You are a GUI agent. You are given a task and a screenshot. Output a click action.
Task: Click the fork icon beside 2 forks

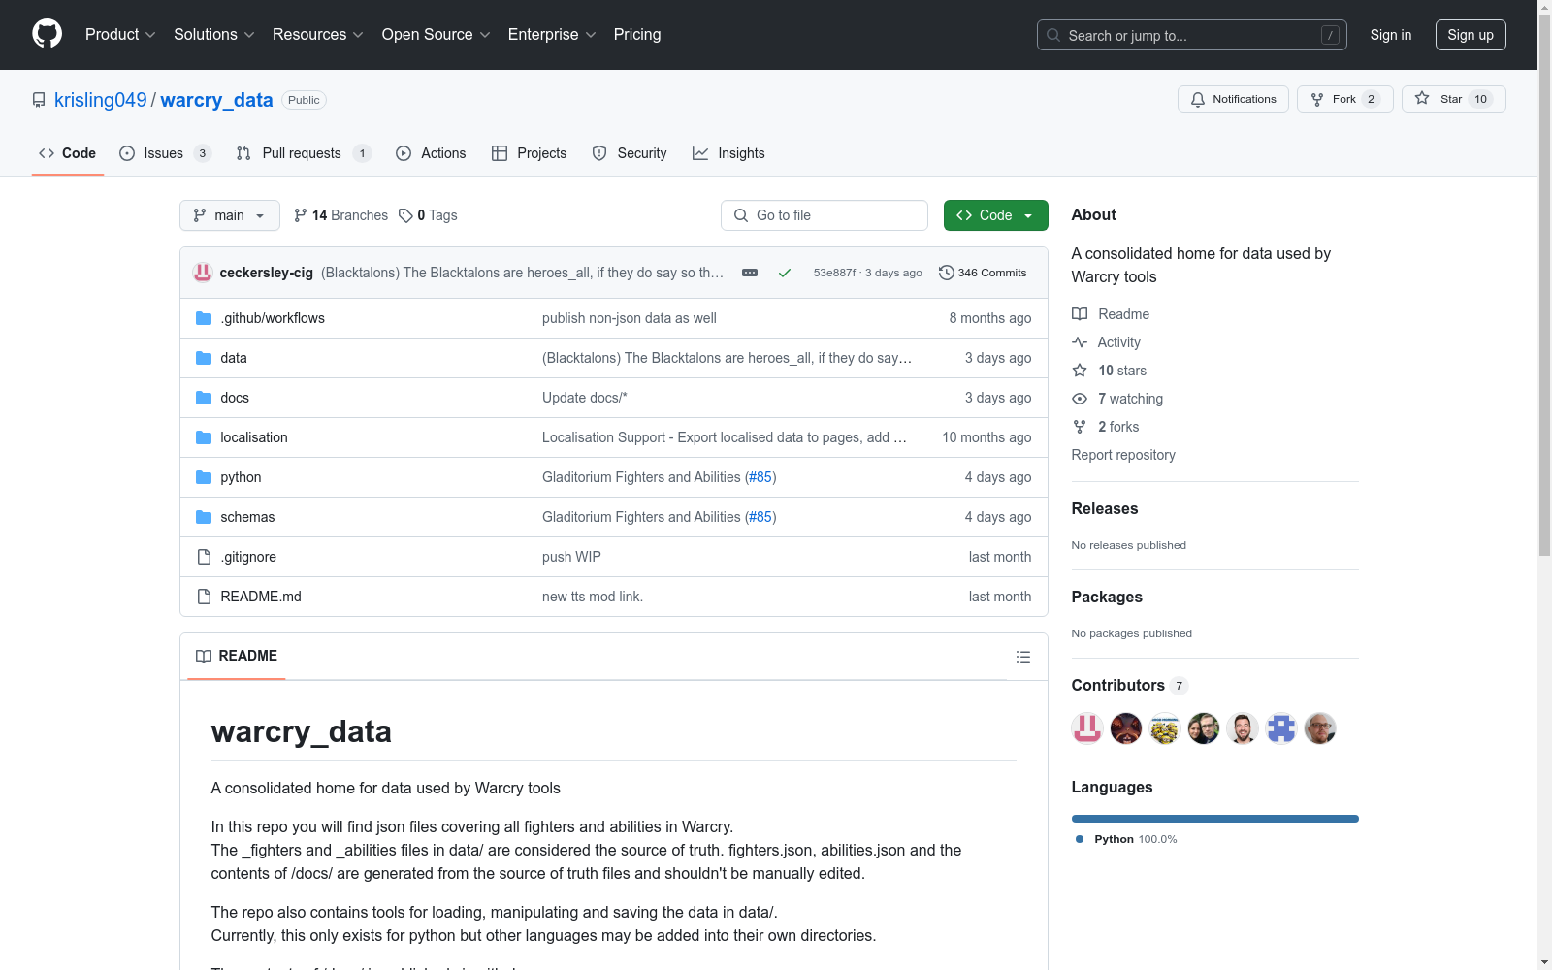[x=1080, y=427]
